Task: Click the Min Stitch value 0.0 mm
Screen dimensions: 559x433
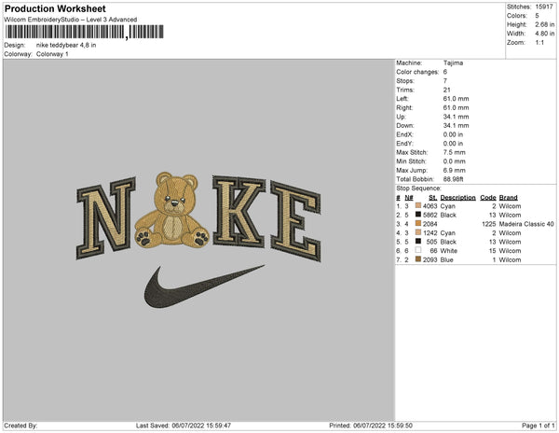Action: 455,161
